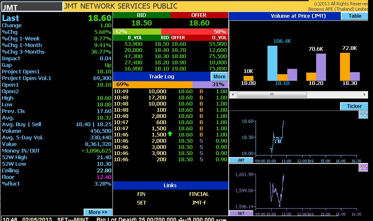Click offer volume 55,900 at 18.60
373x221 pixels.
[218, 44]
